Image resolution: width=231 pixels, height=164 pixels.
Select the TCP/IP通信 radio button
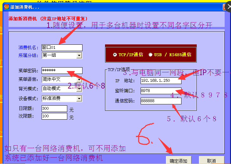[x=115, y=55]
